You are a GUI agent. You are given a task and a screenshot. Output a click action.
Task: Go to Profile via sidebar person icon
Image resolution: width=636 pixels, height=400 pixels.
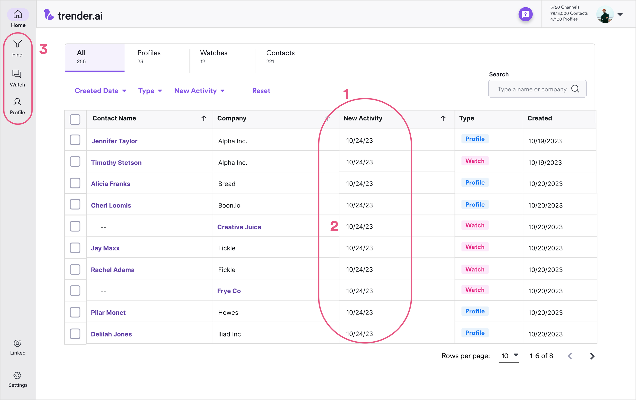17,102
